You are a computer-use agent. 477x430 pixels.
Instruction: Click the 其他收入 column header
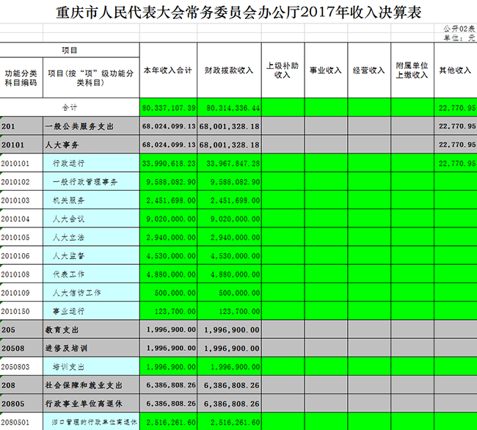(x=455, y=70)
